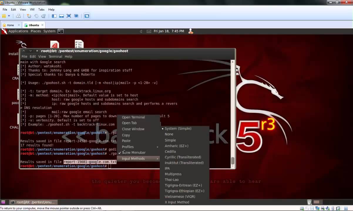Choose Open Terminal from context menu
This screenshot has width=353, height=211.
138,117
